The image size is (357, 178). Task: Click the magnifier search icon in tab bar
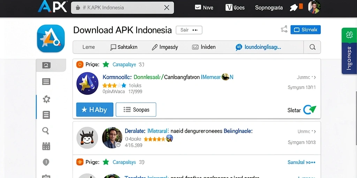click(312, 47)
